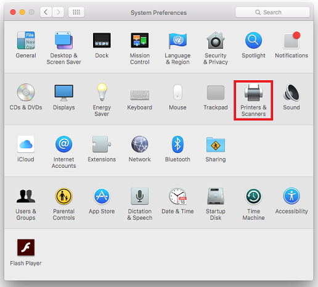318x287 pixels.
Task: Open the Keyboard preferences icon
Action: [140, 95]
